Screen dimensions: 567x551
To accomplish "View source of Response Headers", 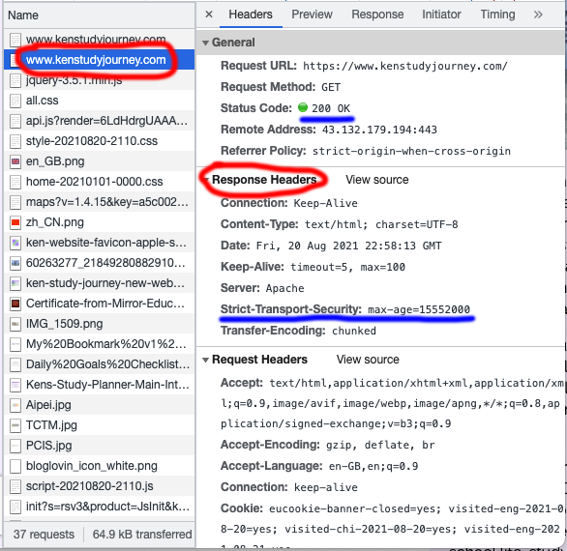I will [376, 180].
